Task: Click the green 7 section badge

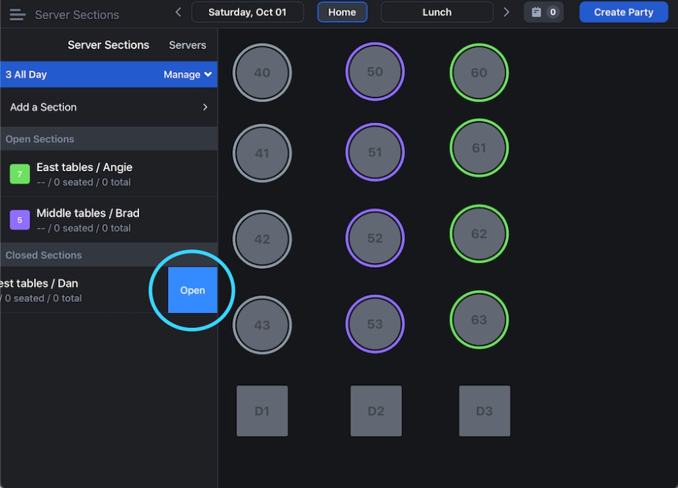Action: click(x=19, y=174)
